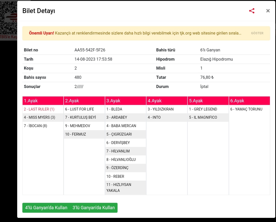Click horse 7 - KURTULUŞ BEYİ

pyautogui.click(x=80, y=117)
